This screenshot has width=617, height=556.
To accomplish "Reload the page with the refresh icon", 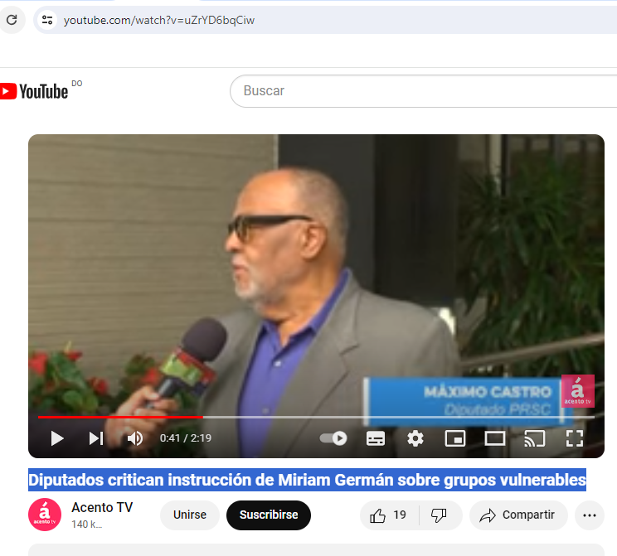I will tap(12, 20).
